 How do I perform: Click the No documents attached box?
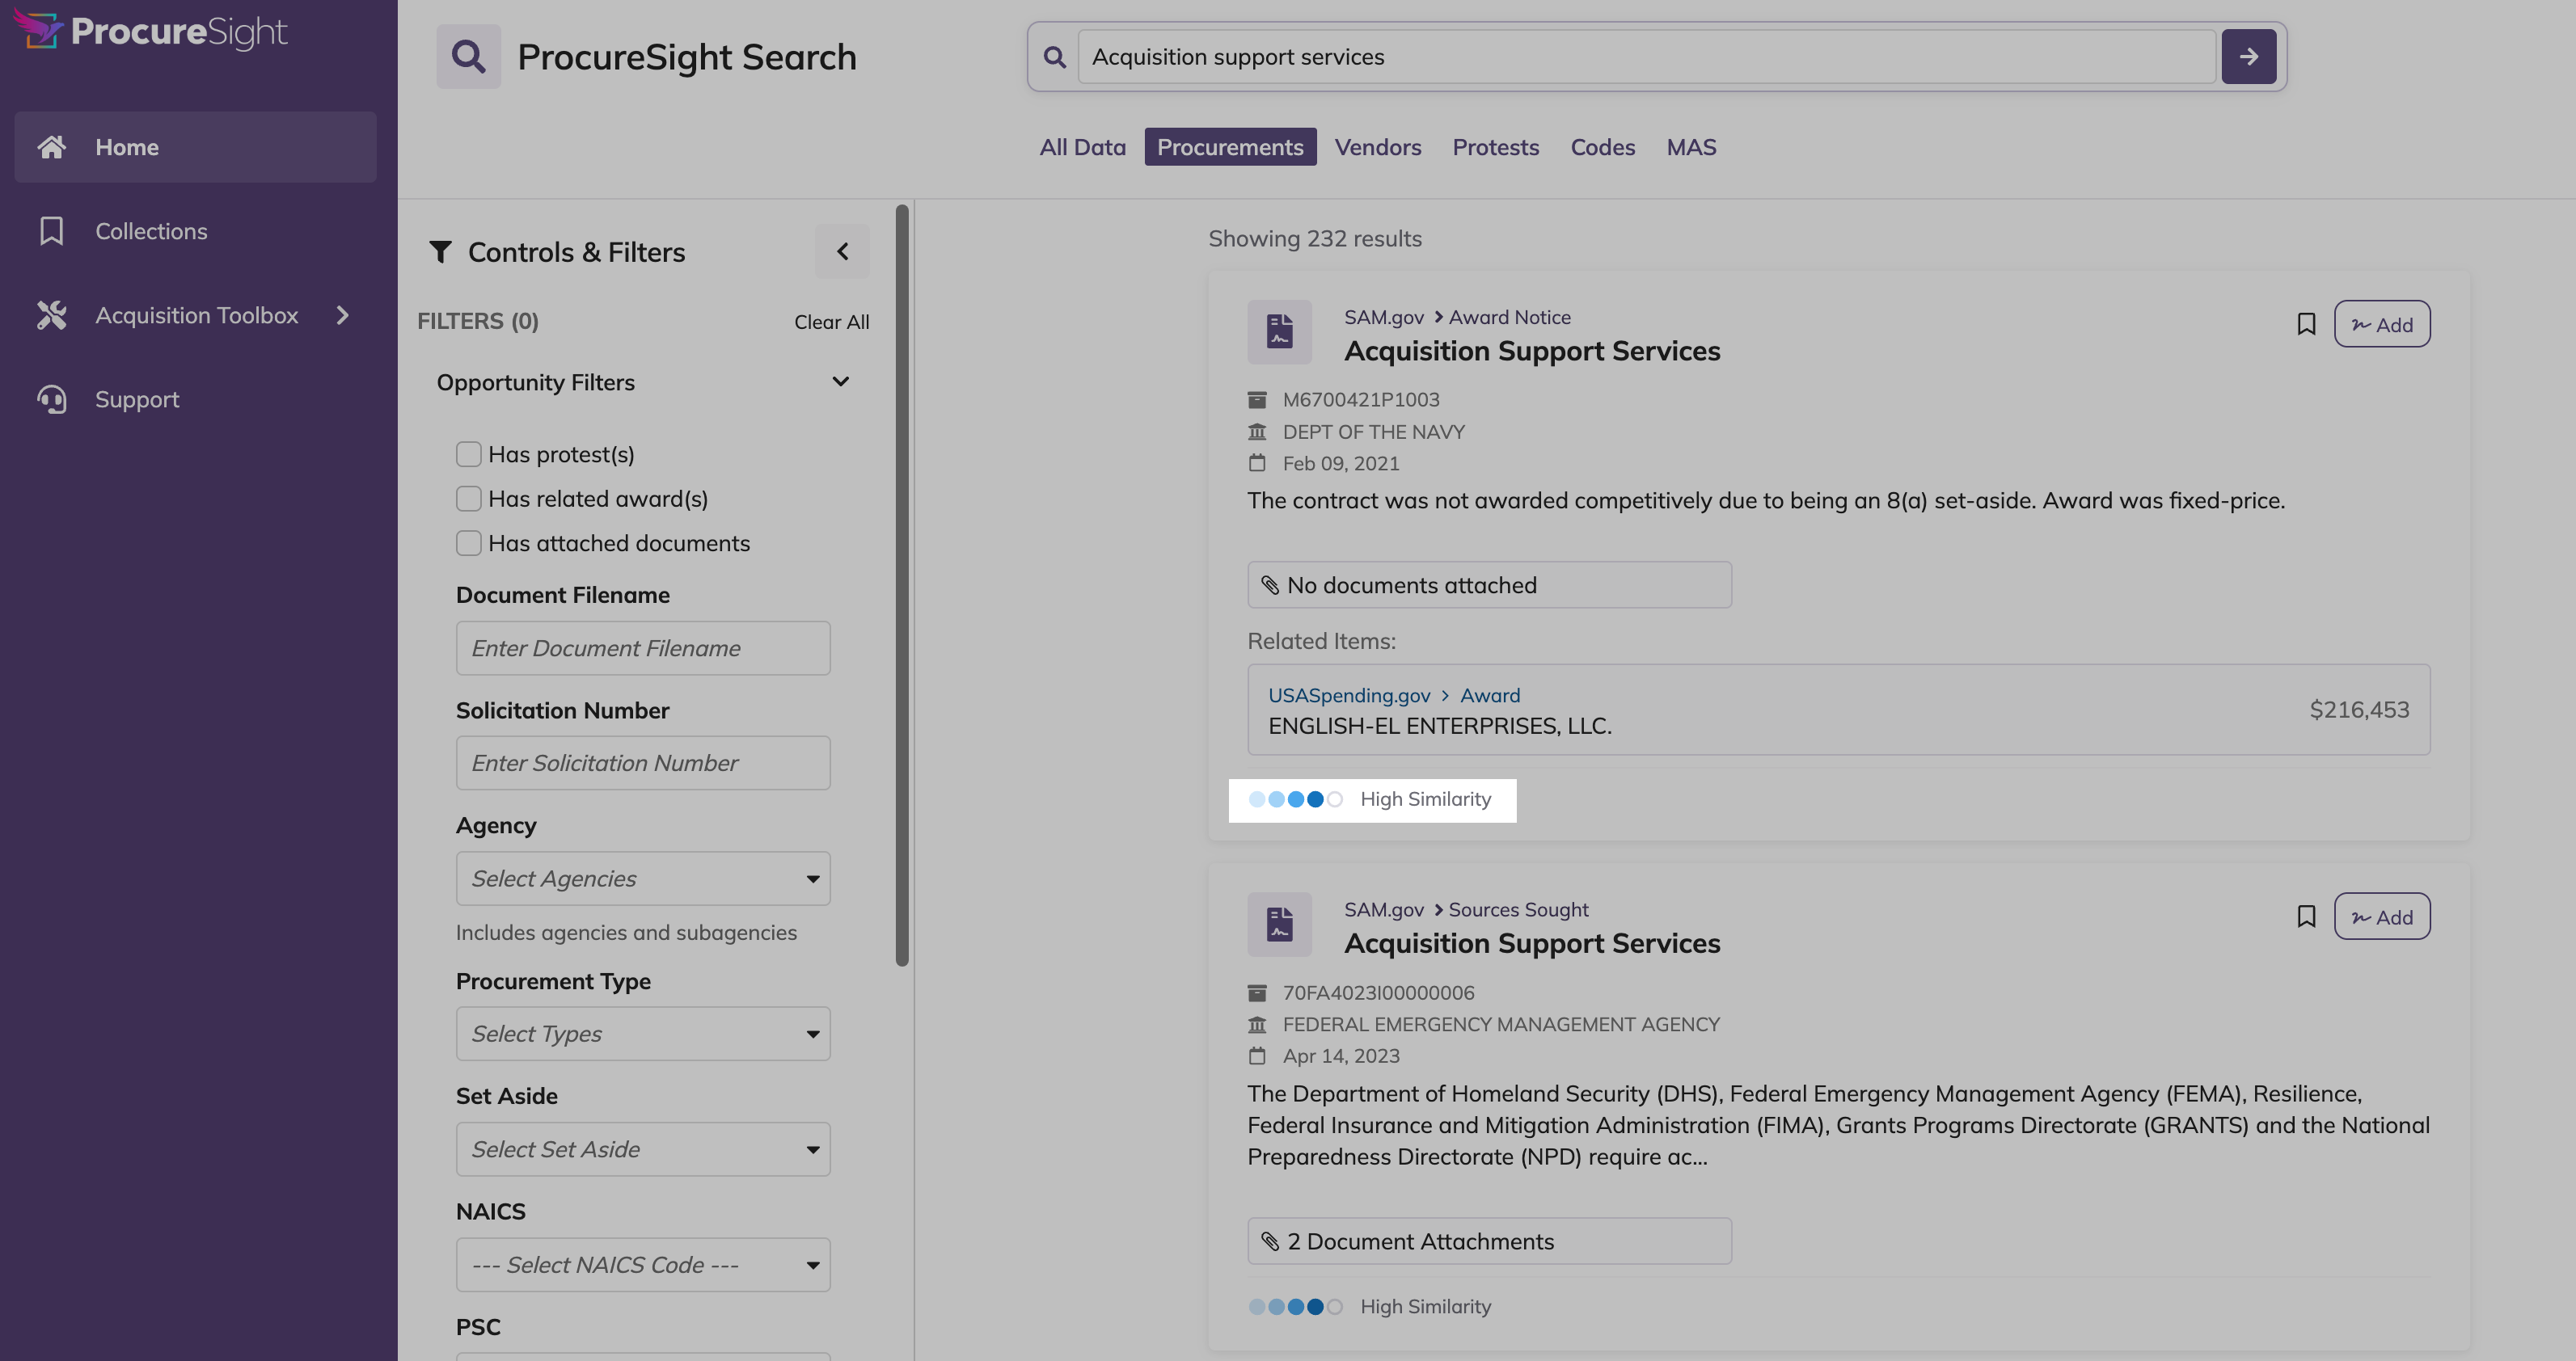point(1489,586)
